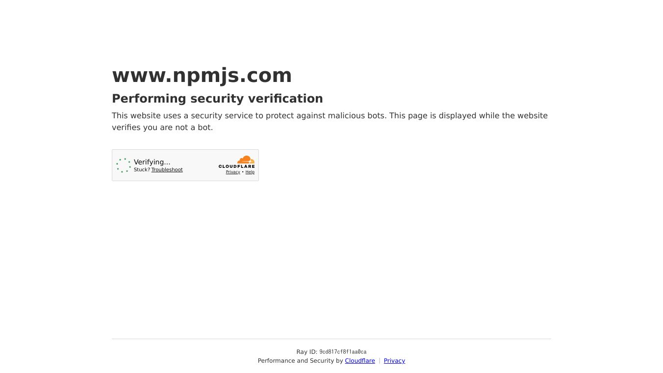The image size is (663, 373).
Task: Click the www.npmjs.com heading
Action: pyautogui.click(x=202, y=75)
